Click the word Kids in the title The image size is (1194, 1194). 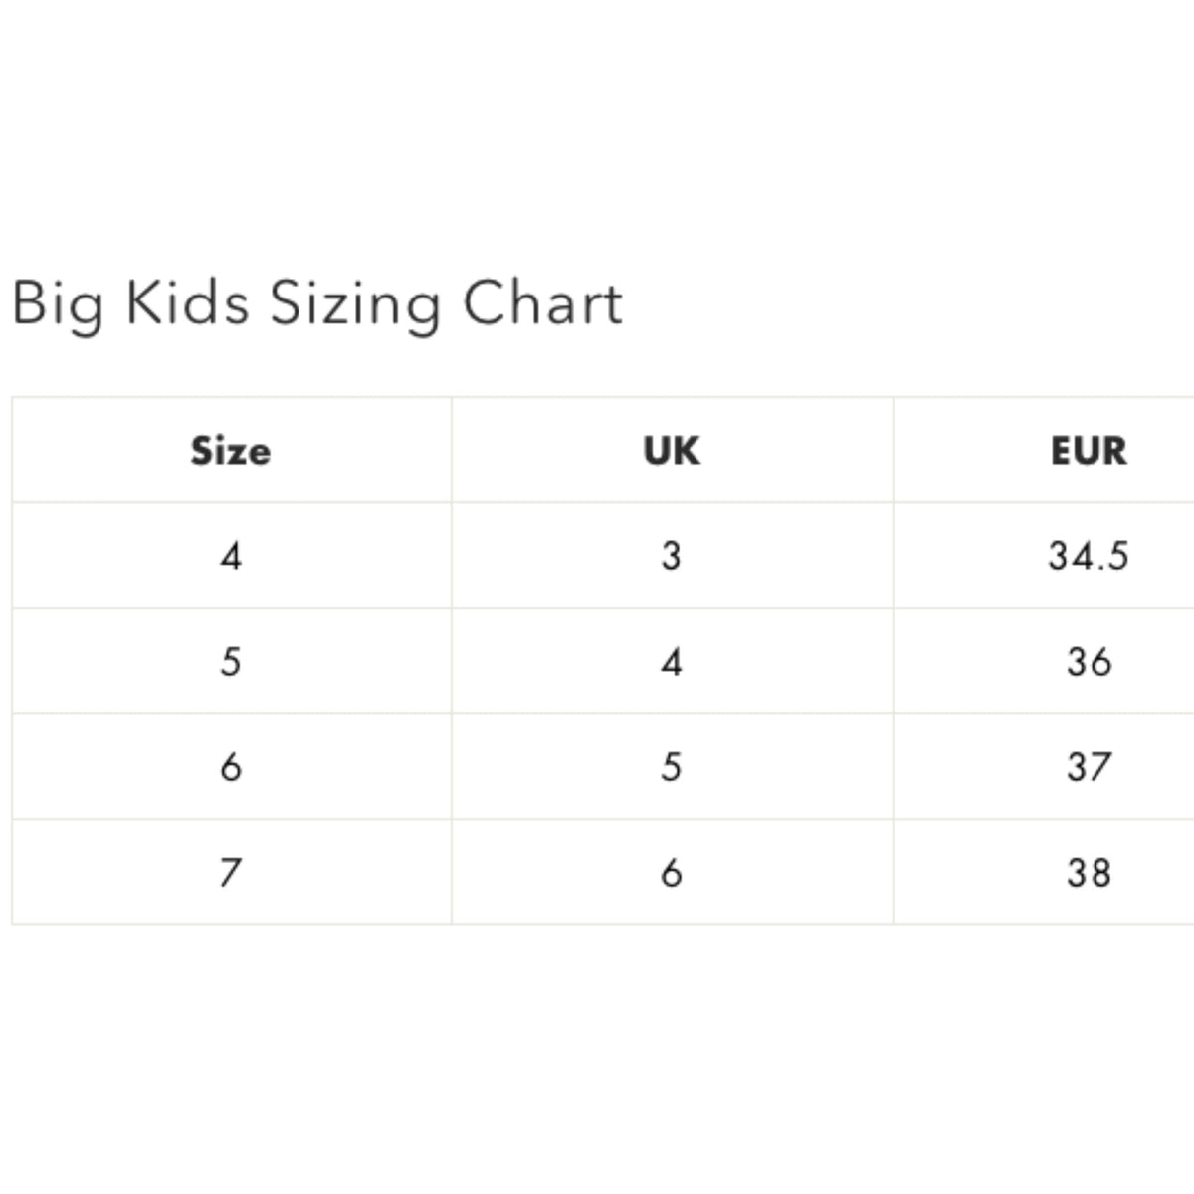pos(187,302)
